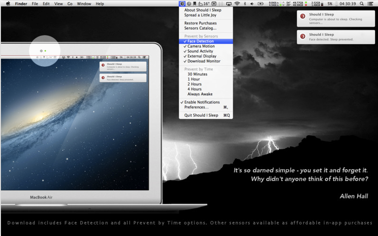
Task: Choose Always Awake option
Action: tap(206, 94)
